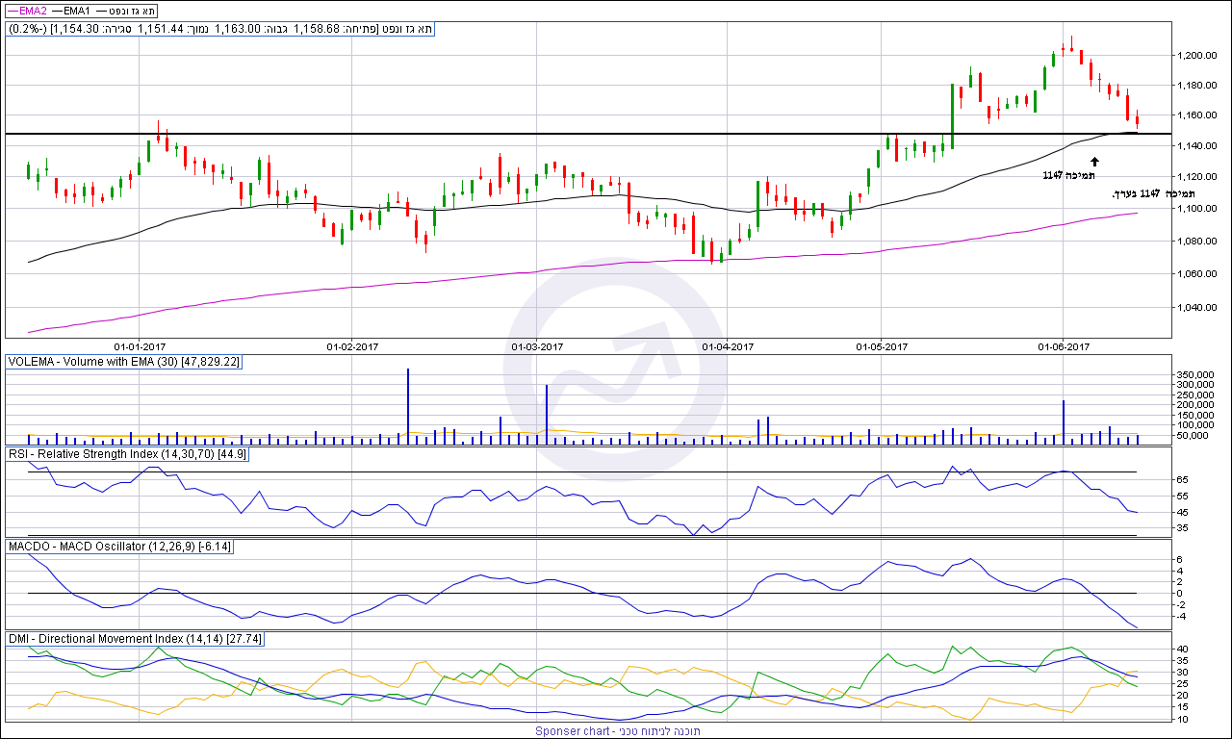
Task: Click the tall volume bar in early June
Action: [1064, 420]
